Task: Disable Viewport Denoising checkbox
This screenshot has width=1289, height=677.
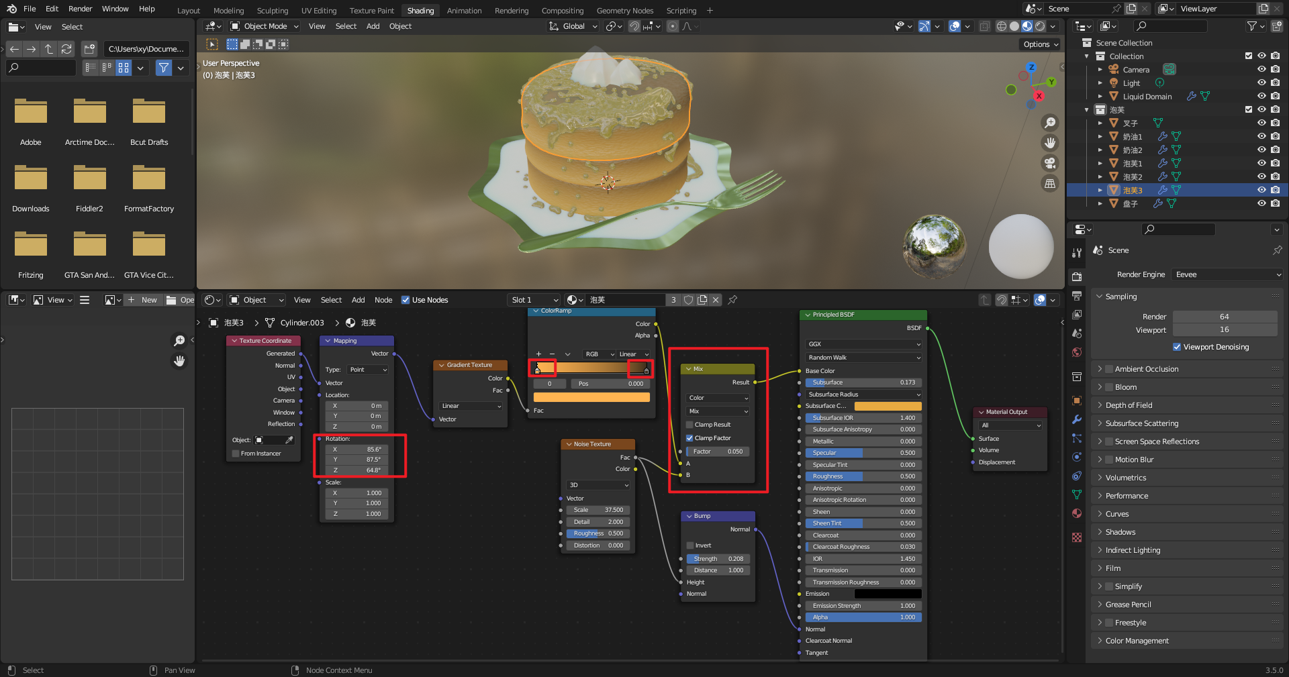Action: click(x=1177, y=347)
